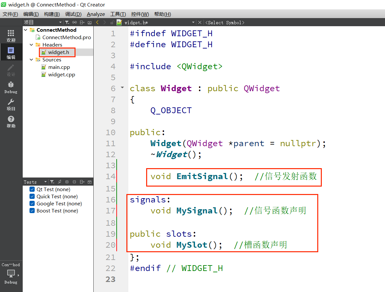This screenshot has width=385, height=292.
Task: Uncheck Google Test (none) checkbox
Action: click(32, 203)
